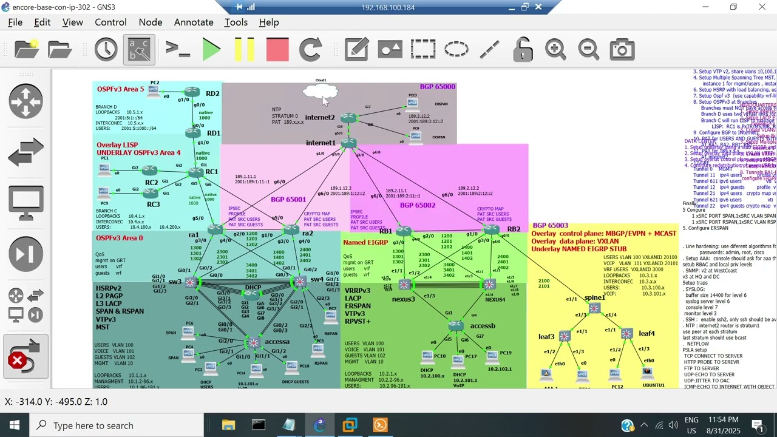
Task: Select router ra1
Action: coord(215,229)
